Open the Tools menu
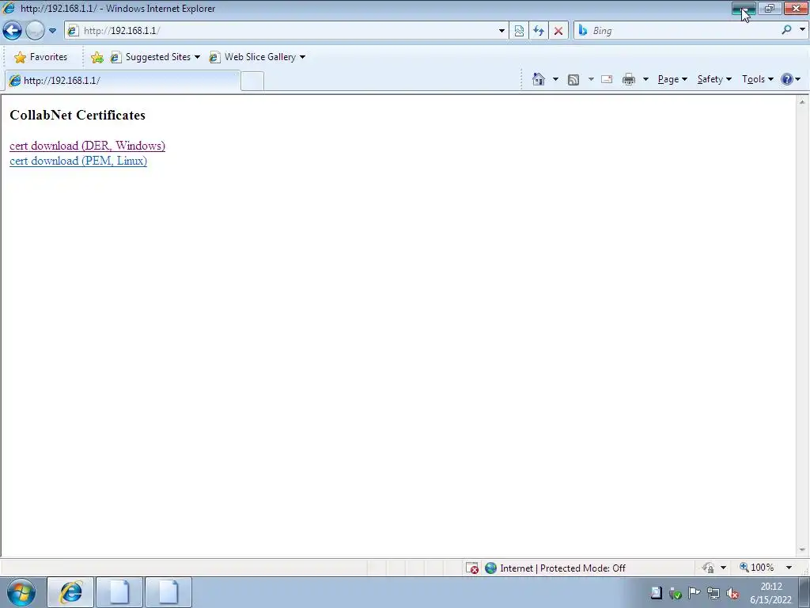Screen dimensions: 810x608 [x=757, y=79]
